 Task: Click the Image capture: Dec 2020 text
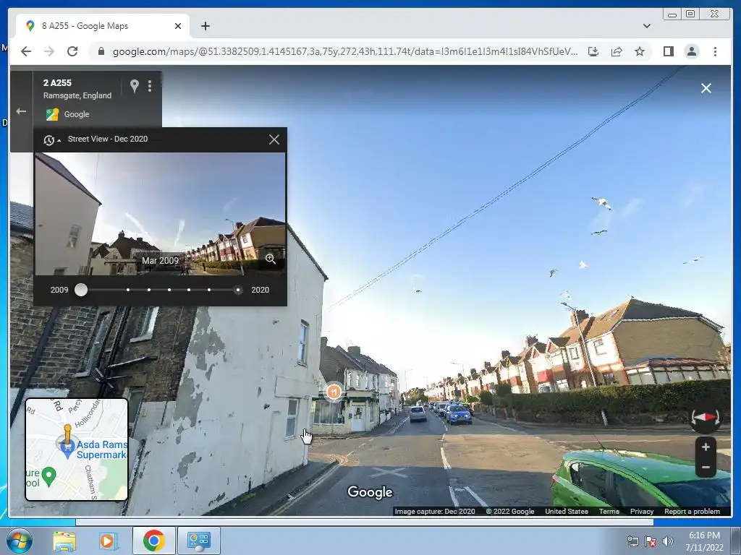click(435, 512)
